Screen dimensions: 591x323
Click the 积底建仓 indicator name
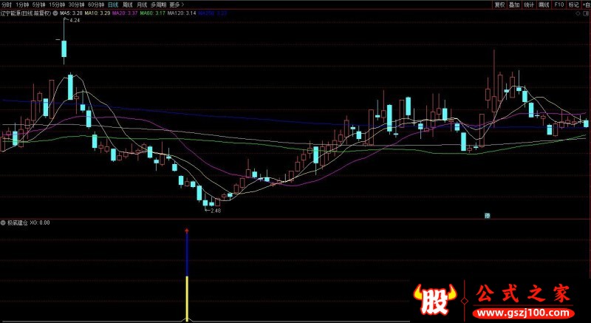point(17,222)
